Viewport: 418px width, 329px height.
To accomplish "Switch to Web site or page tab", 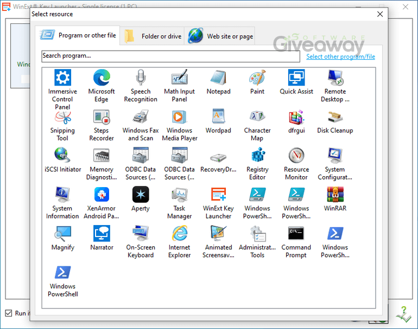I will 220,36.
